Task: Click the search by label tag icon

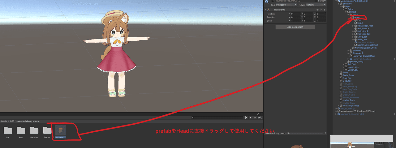Action: click(250, 117)
